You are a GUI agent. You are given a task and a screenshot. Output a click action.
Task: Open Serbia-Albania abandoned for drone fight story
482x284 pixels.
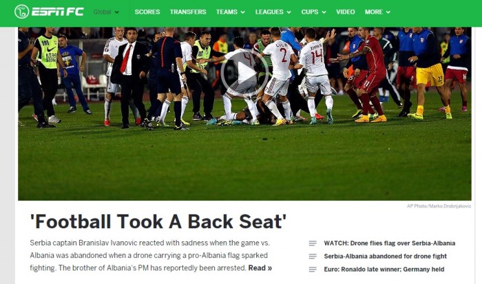click(385, 256)
